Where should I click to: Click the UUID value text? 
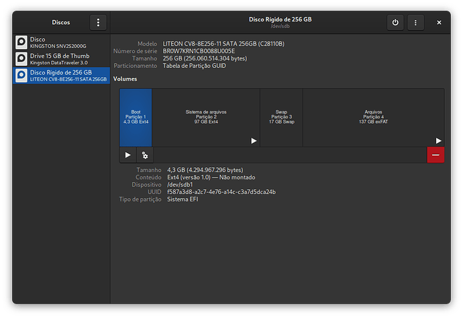coord(221,192)
